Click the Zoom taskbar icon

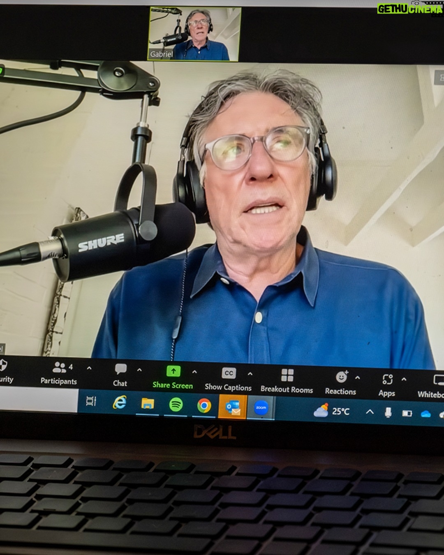(261, 408)
